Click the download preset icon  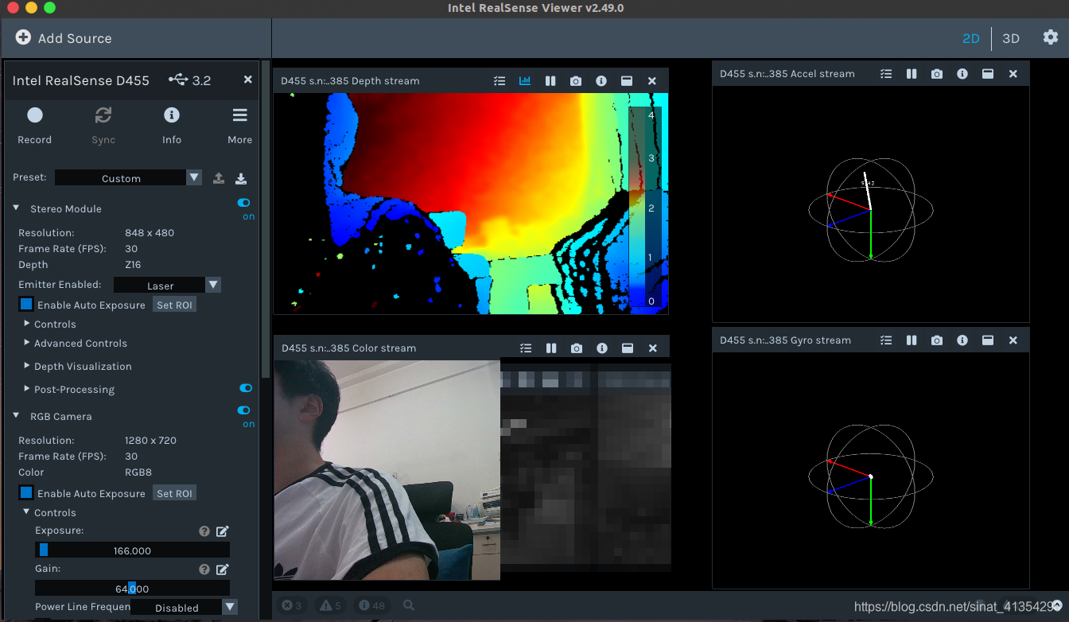coord(242,178)
